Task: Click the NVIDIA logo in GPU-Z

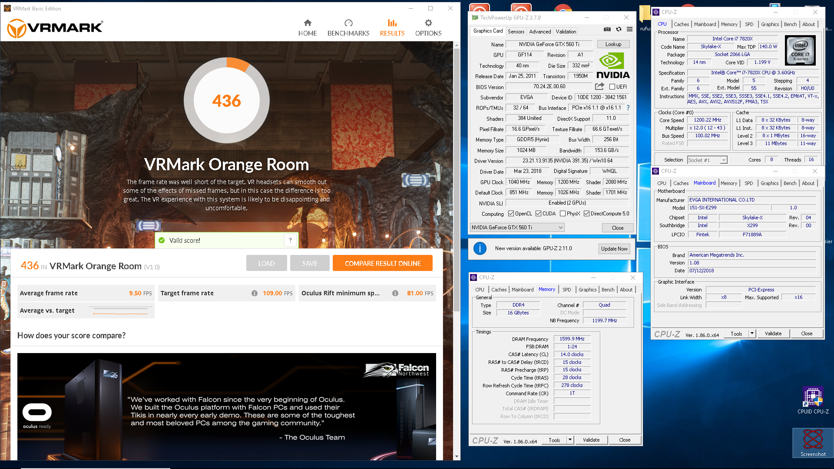Action: click(x=612, y=66)
